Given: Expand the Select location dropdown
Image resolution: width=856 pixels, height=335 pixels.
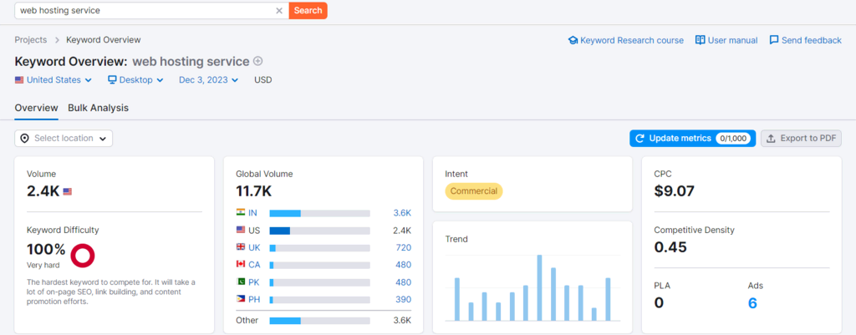Looking at the screenshot, I should tap(64, 139).
